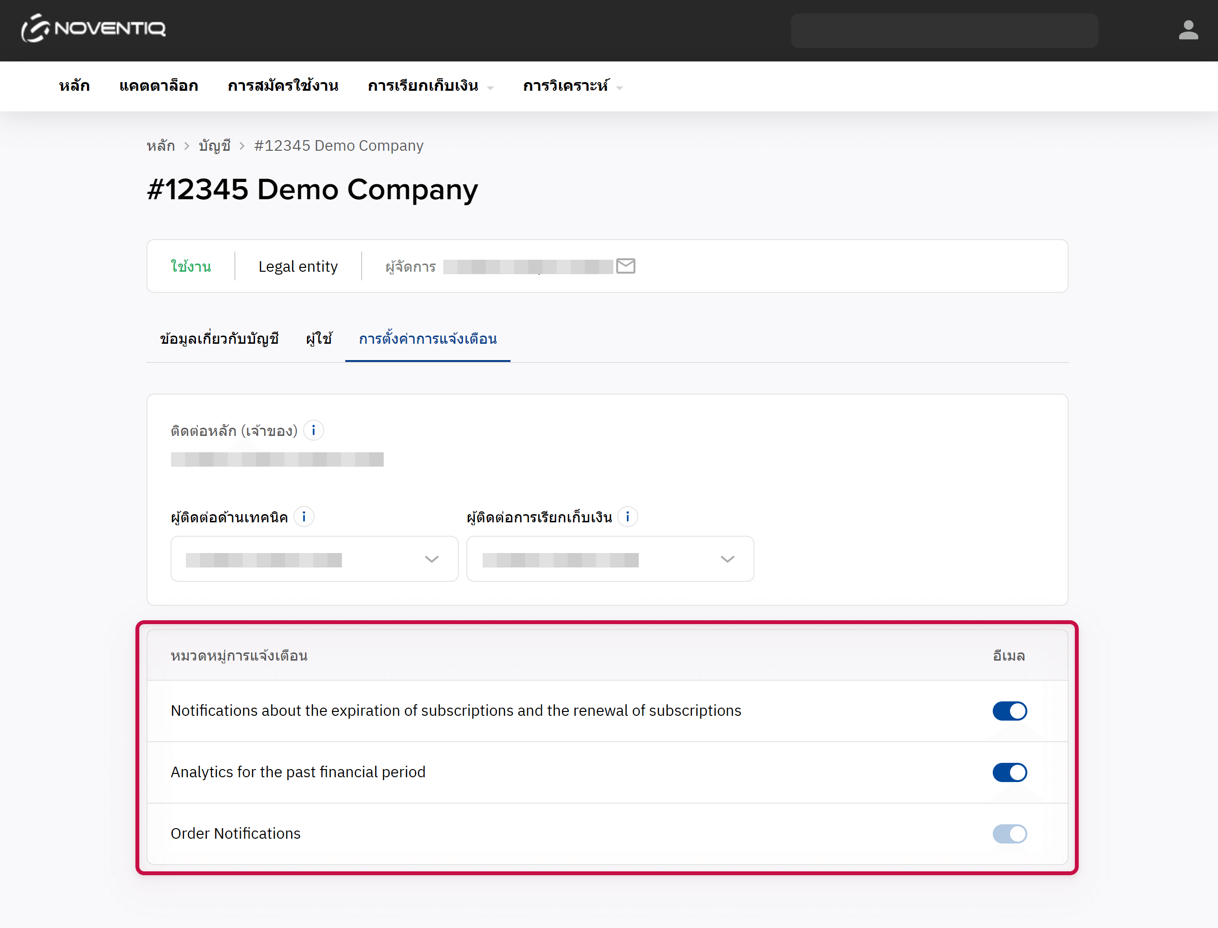Click info icon beside main contact (เจ้าของ)
Image resolution: width=1218 pixels, height=928 pixels.
coord(313,430)
